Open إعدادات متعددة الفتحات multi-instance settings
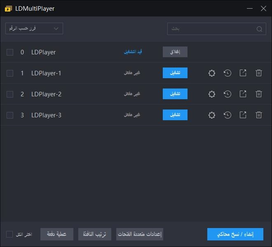Image resolution: width=272 pixels, height=247 pixels. 140,234
